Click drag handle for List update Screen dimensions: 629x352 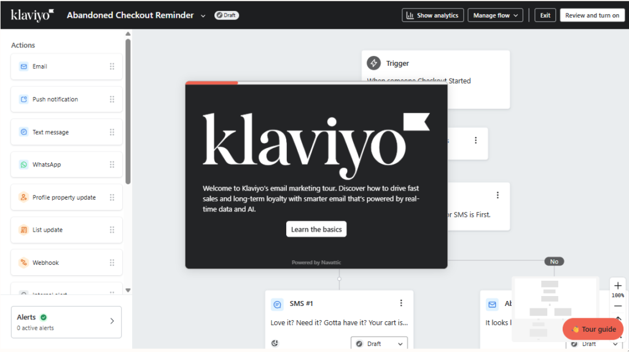tap(112, 230)
